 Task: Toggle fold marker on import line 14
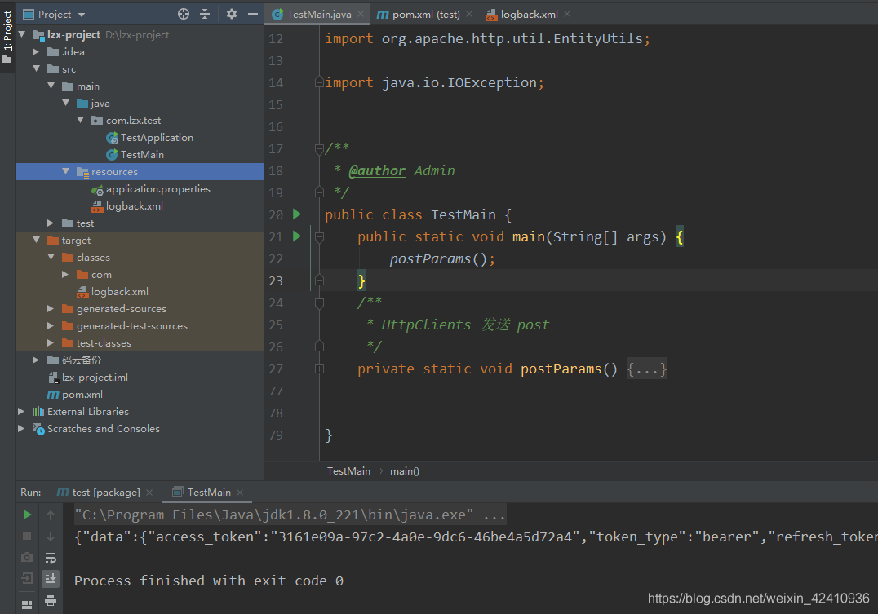319,82
